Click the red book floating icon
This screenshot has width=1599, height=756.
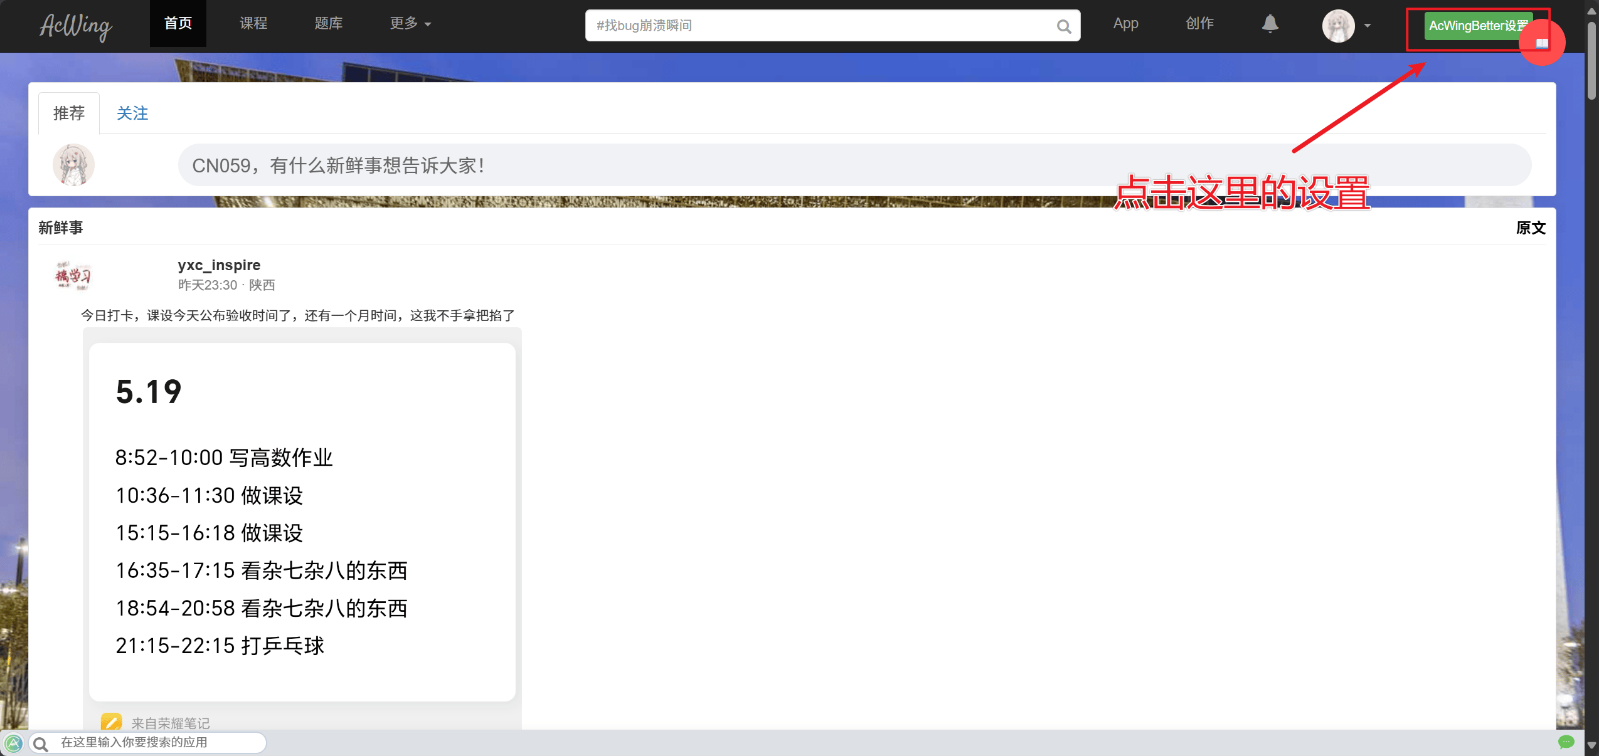1541,43
